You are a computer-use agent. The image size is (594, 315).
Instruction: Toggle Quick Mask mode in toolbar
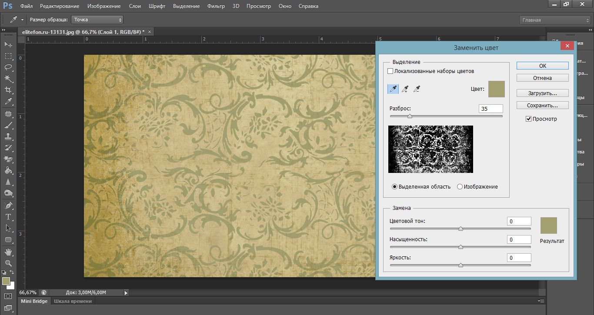pos(8,296)
